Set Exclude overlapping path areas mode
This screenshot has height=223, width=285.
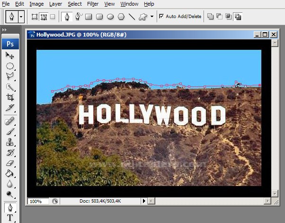(x=238, y=17)
